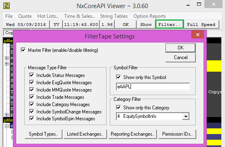Toggle Include Trade Messages checkbox
Image resolution: width=225 pixels, height=147 pixels.
[x=32, y=97]
